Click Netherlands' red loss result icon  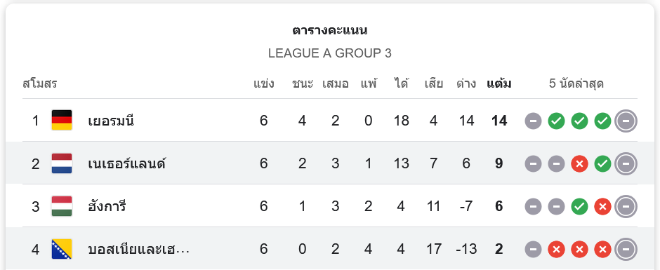[579, 164]
